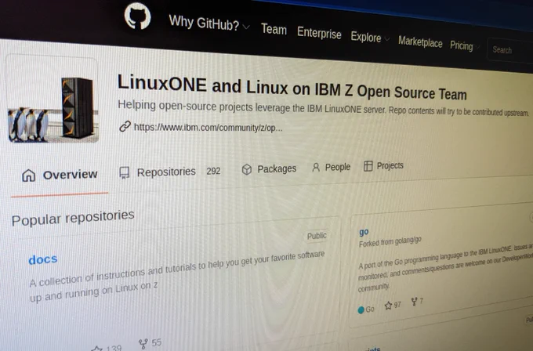Click the go repository description text
The image size is (533, 351).
point(445,267)
